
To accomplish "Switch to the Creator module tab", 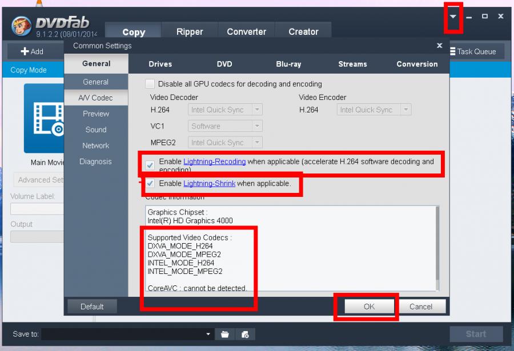I will (304, 32).
